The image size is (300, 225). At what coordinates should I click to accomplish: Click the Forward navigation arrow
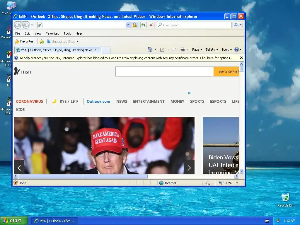click(26, 25)
